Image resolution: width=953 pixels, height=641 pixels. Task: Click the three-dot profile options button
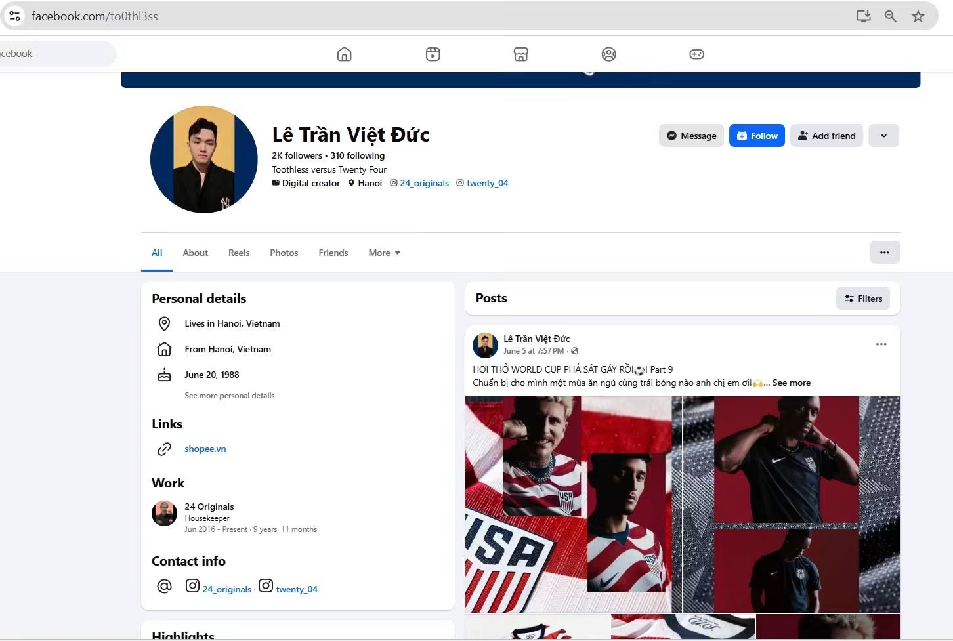click(885, 253)
